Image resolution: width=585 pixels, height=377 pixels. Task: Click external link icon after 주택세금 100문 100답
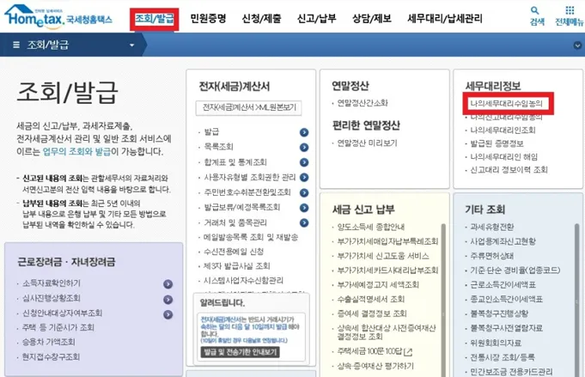408,351
